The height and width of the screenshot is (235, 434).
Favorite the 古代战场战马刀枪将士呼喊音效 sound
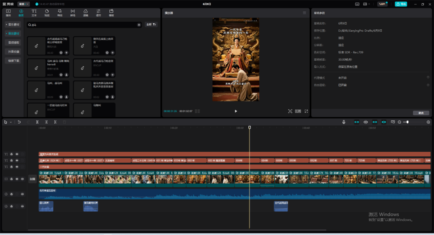click(61, 53)
